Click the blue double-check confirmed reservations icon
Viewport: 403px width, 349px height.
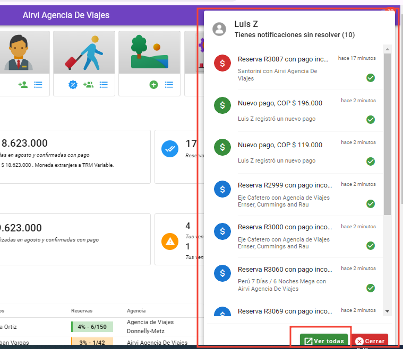170,149
